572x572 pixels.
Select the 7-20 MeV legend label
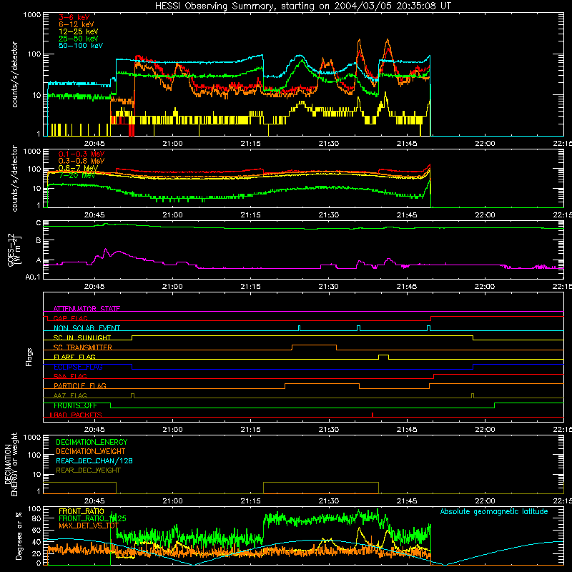[77, 175]
